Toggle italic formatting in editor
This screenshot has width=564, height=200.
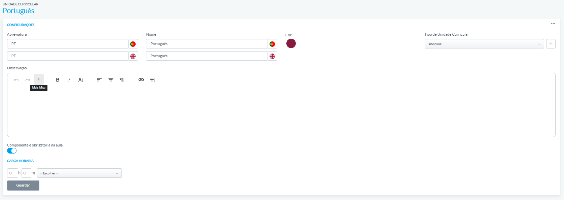pyautogui.click(x=69, y=80)
